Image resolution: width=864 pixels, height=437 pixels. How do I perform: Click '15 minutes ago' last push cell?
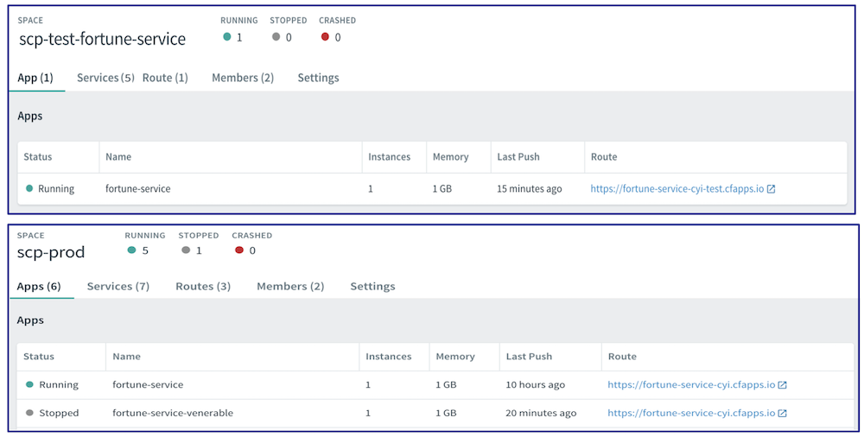click(530, 188)
